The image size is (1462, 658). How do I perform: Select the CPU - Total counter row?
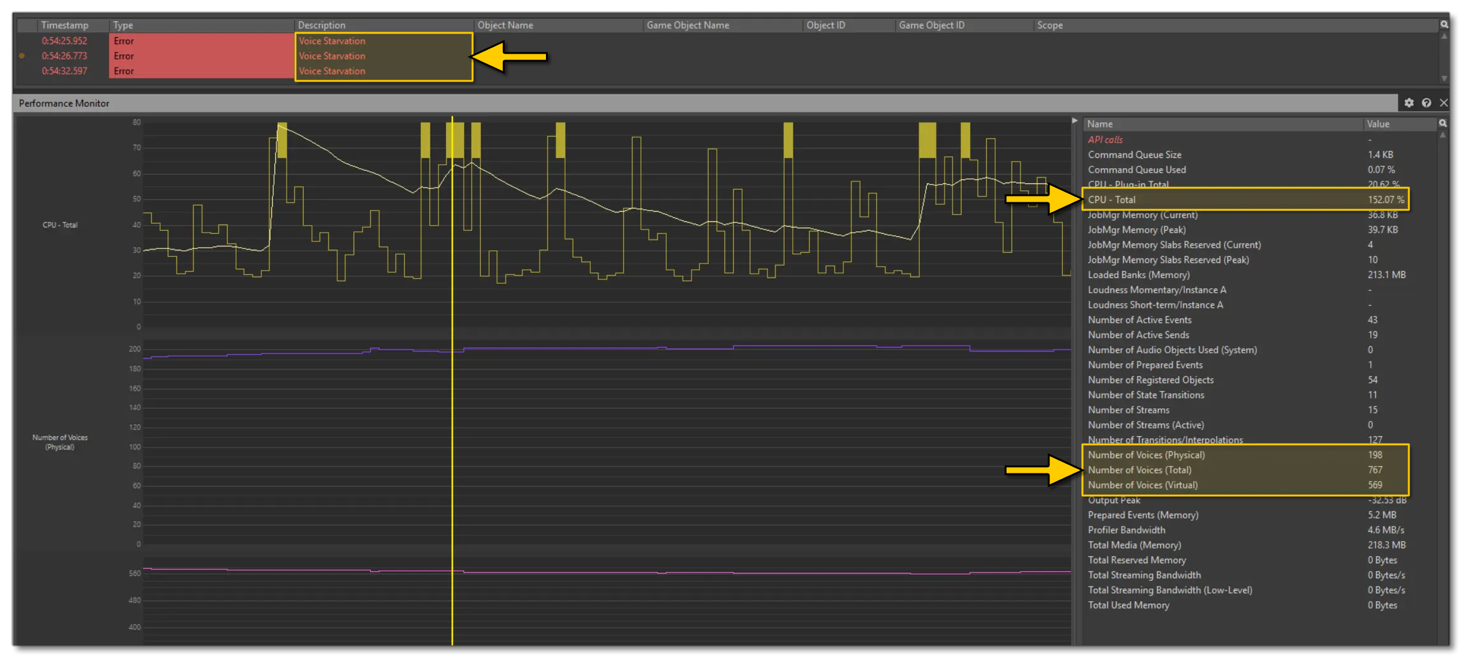coord(1202,199)
